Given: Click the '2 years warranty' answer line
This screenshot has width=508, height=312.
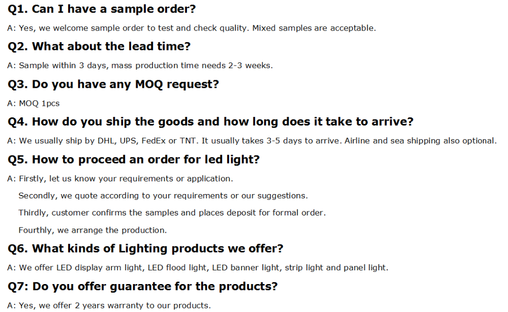Looking at the screenshot, I should coord(109,305).
